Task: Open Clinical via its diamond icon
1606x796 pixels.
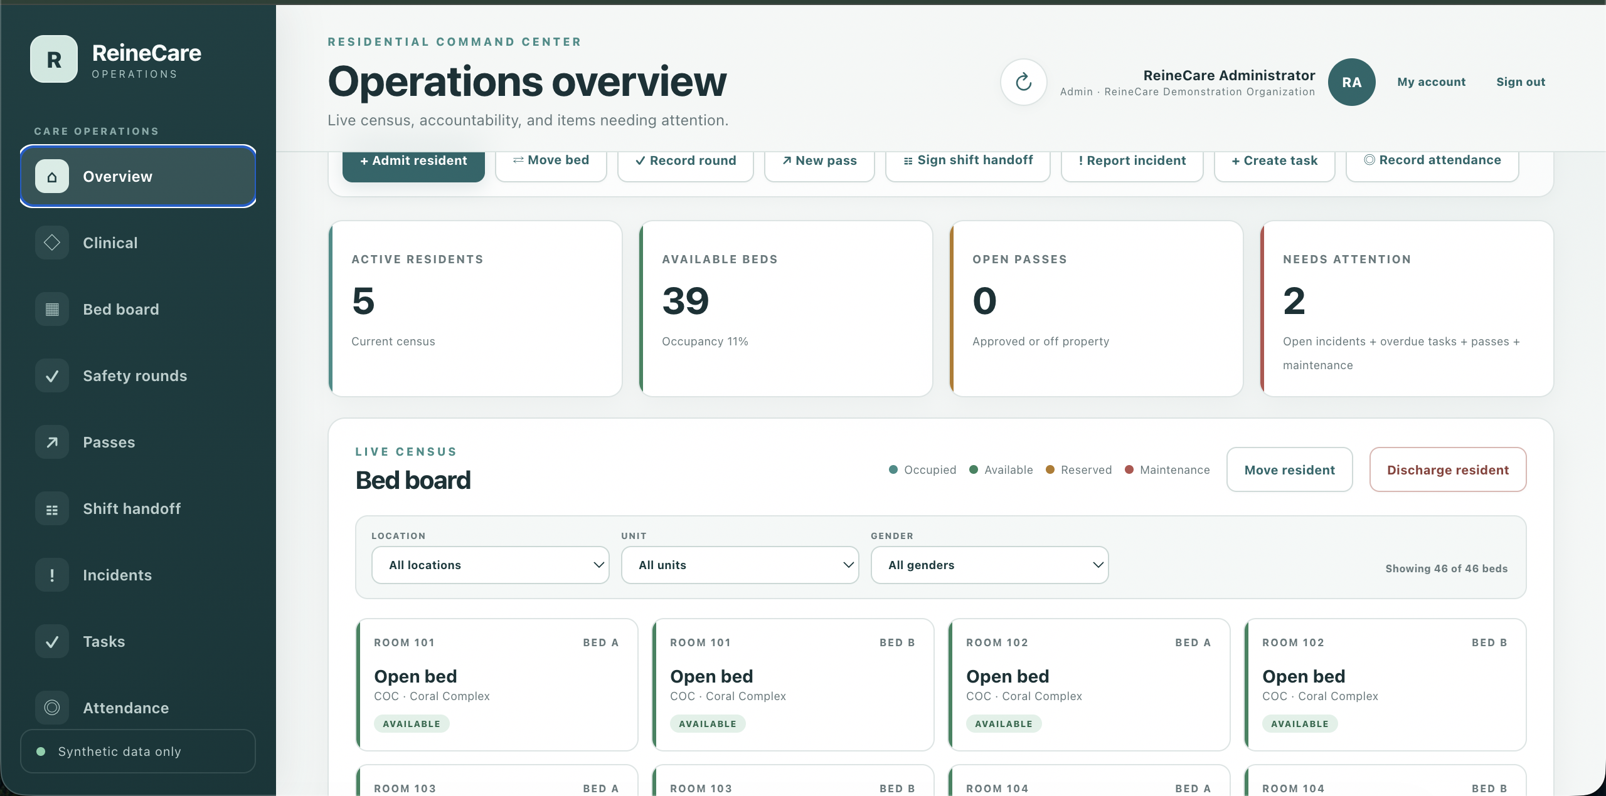Action: coord(52,243)
